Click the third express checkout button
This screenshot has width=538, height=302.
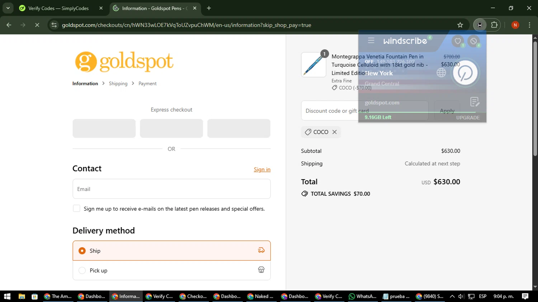click(239, 128)
